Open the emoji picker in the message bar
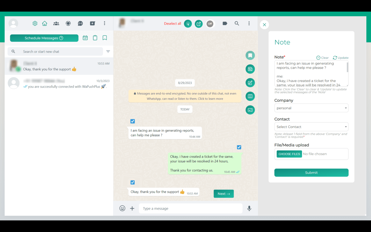This screenshot has height=232, width=371. (x=122, y=208)
